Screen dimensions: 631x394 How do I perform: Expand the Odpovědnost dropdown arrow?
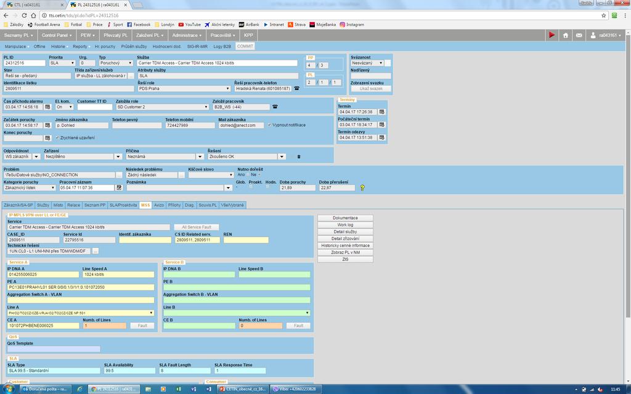point(36,157)
